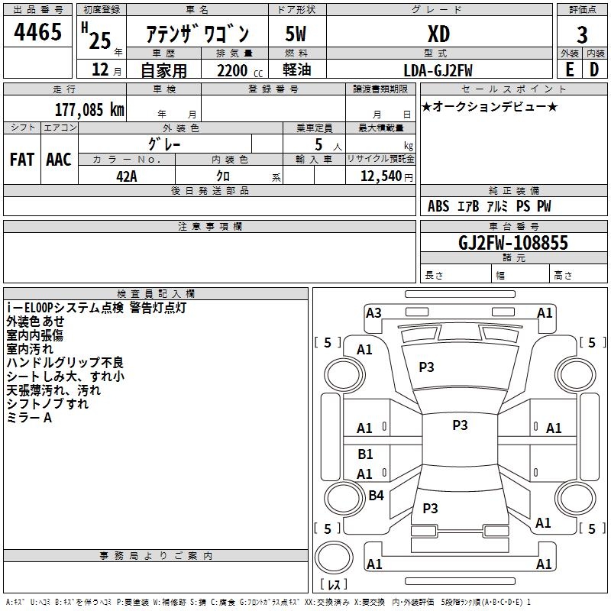Select the registration year H25
611x611 pixels.
[x=96, y=36]
